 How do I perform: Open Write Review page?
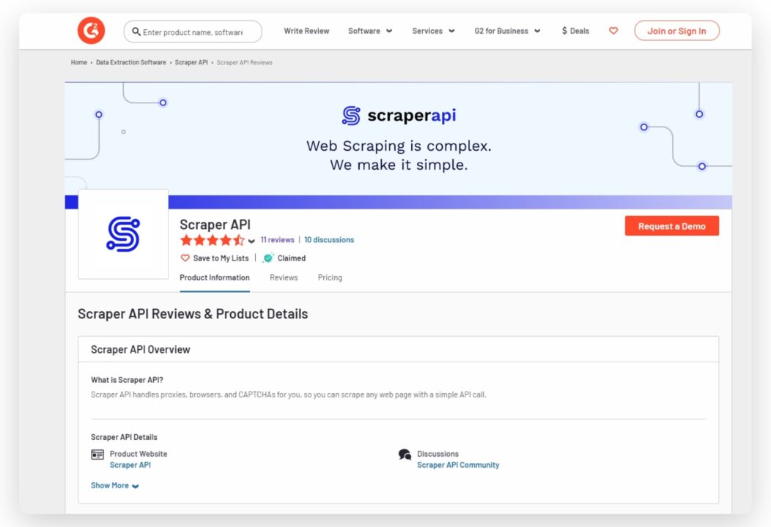tap(306, 31)
